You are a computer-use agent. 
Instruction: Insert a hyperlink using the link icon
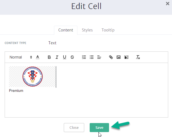tap(111, 57)
